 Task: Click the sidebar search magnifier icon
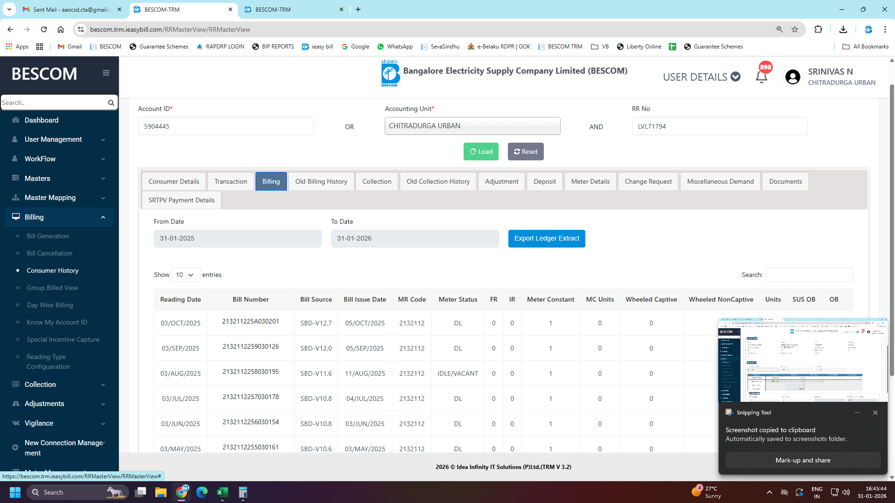(x=111, y=103)
